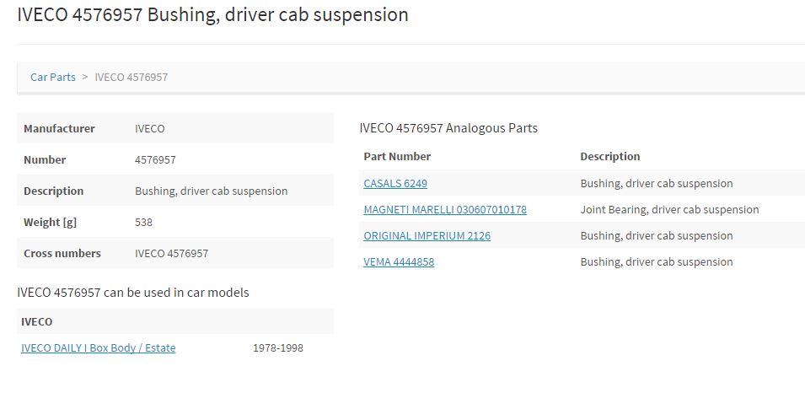The width and height of the screenshot is (805, 393).
Task: Open the CASALS 6249 part link
Action: (395, 183)
